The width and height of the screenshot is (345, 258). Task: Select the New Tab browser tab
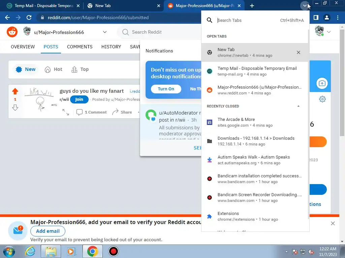123,6
